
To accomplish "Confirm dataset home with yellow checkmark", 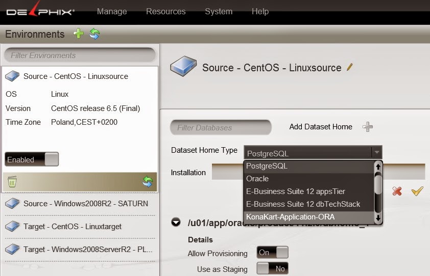I will pyautogui.click(x=417, y=191).
